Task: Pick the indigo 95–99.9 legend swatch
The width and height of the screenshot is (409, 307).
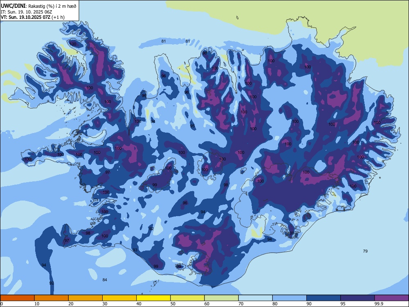Action: coord(357,298)
